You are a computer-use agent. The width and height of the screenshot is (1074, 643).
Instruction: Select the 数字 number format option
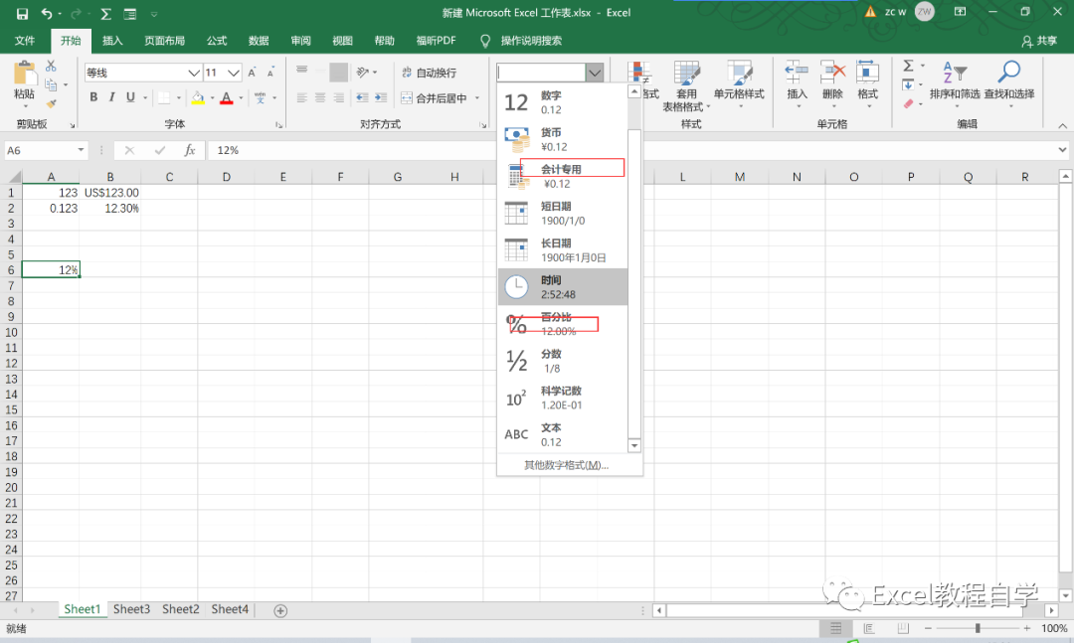click(x=562, y=102)
